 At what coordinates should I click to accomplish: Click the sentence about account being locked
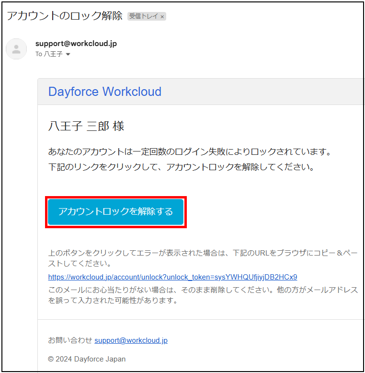pos(190,152)
